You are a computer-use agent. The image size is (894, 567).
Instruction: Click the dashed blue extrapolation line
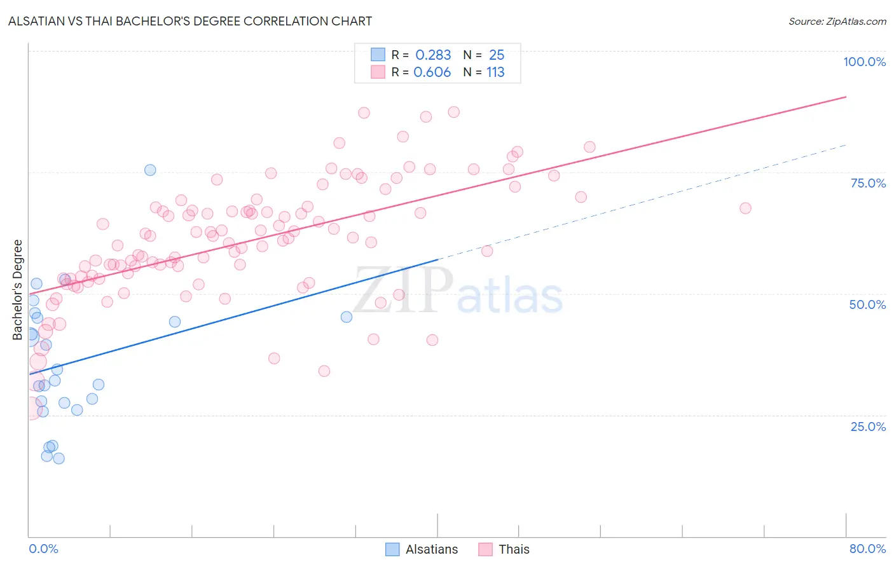(x=642, y=202)
